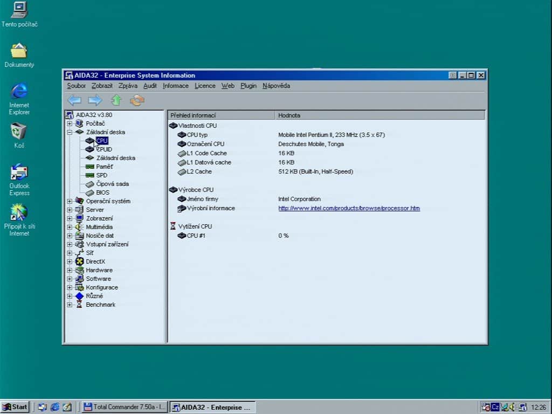This screenshot has height=414, width=552.
Task: Expand the DirectX node
Action: point(70,261)
